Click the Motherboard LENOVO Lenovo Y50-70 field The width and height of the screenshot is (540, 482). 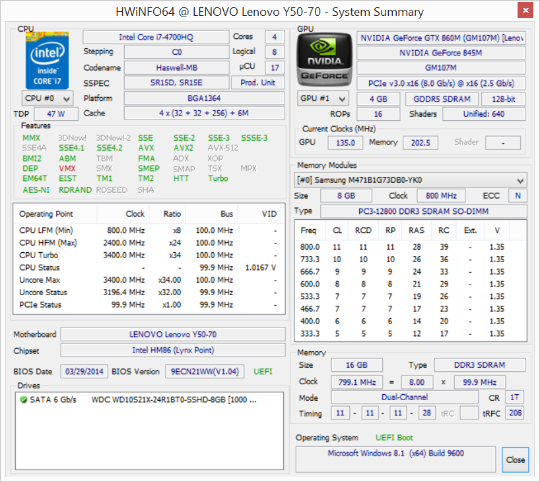[x=173, y=334]
